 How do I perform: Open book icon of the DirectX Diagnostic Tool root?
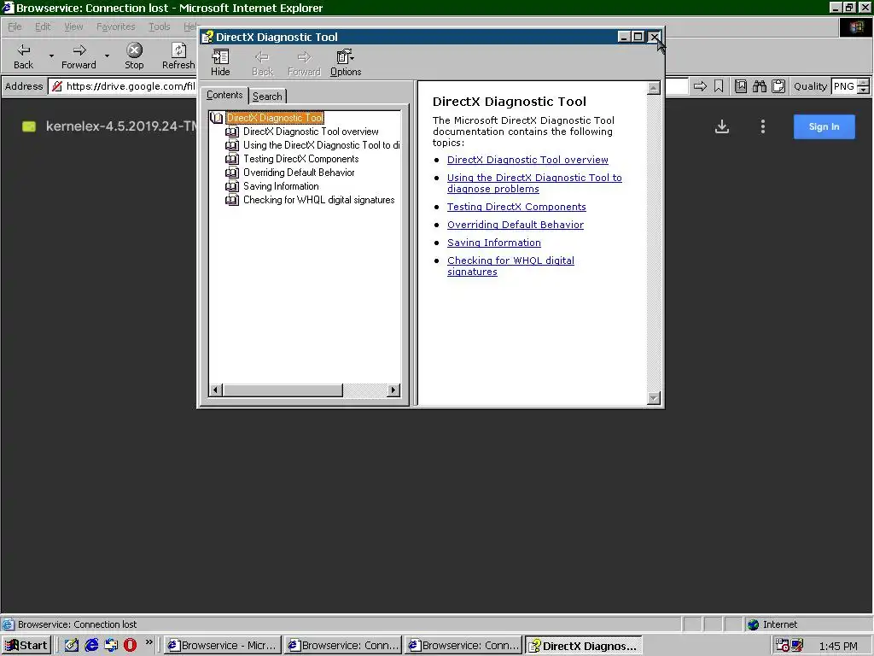tap(217, 118)
